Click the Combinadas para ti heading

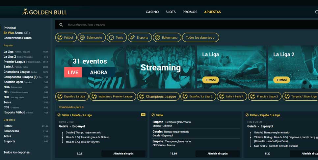71,107
